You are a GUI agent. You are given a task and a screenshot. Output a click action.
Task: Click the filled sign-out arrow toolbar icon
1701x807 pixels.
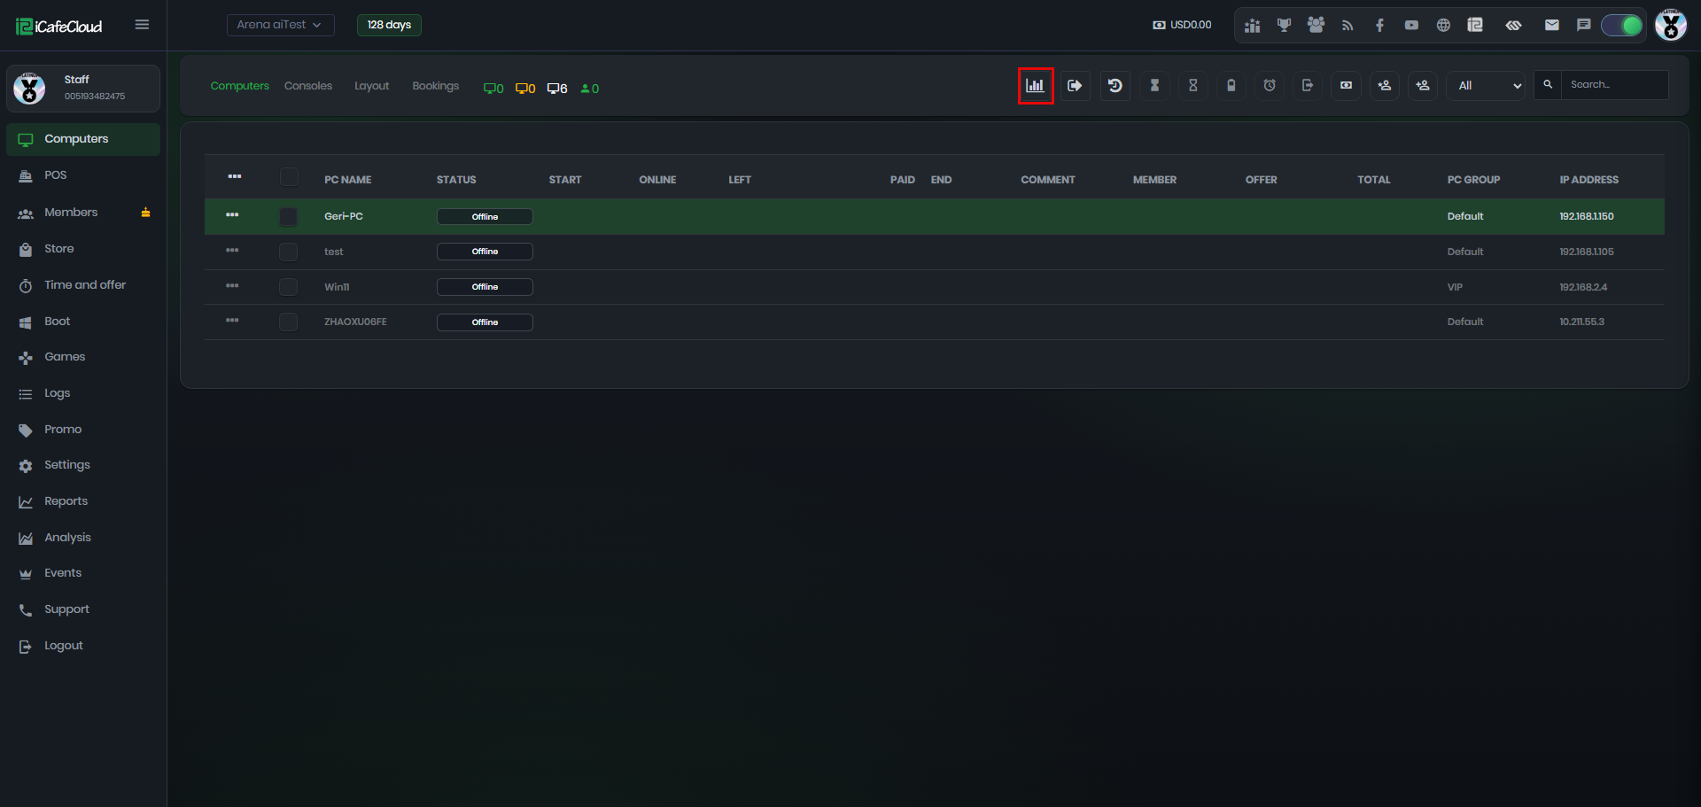pyautogui.click(x=1075, y=86)
